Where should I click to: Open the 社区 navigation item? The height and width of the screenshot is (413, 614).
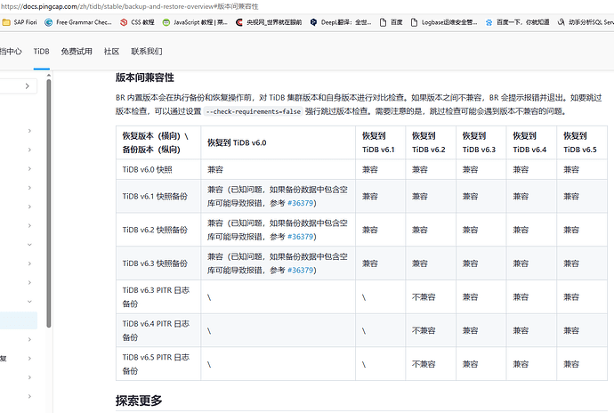111,52
